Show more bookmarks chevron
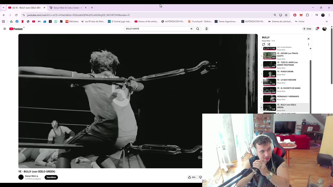This screenshot has width=333, height=187. pyautogui.click(x=327, y=22)
